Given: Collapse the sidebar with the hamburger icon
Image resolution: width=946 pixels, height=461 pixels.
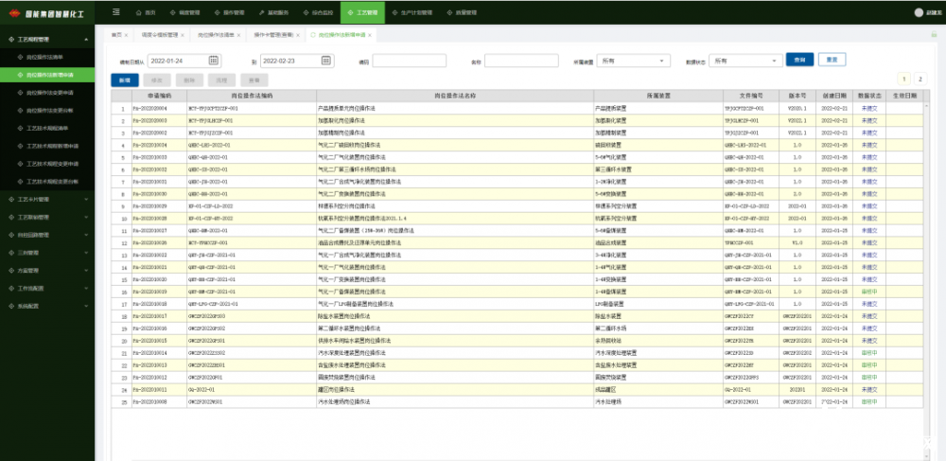Looking at the screenshot, I should [116, 12].
